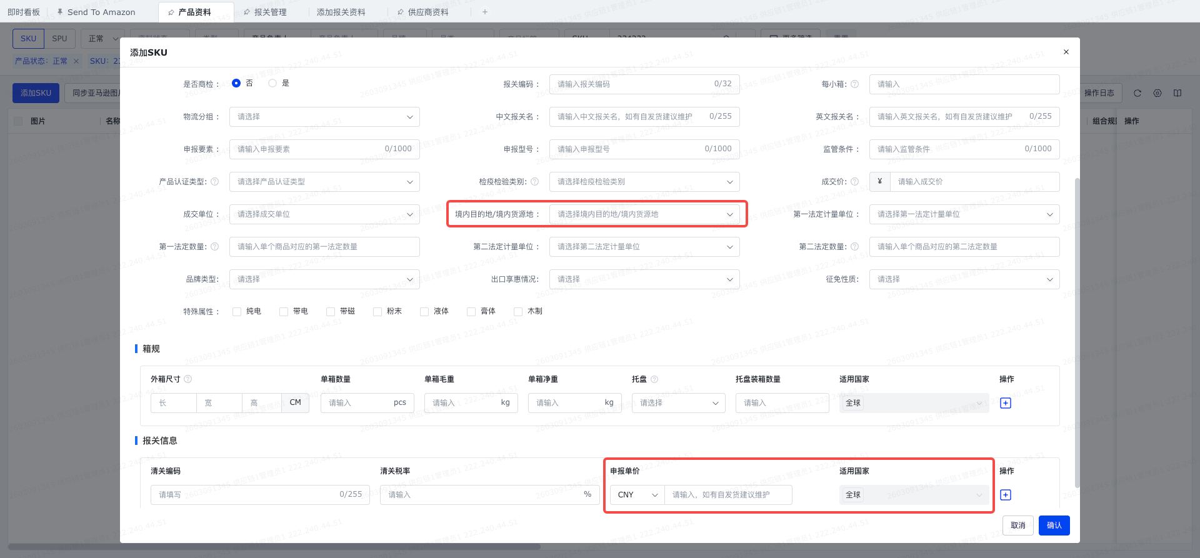Click help icon next to 外箱尺寸
Image resolution: width=1200 pixels, height=558 pixels.
tap(188, 379)
